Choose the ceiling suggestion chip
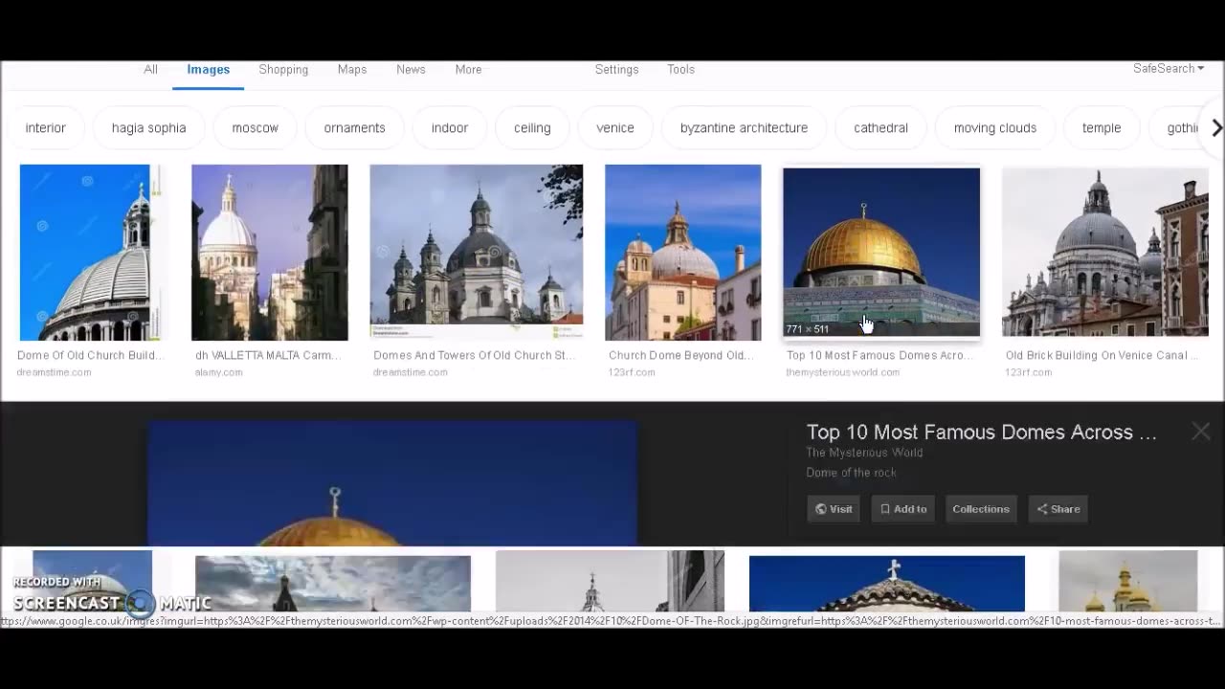This screenshot has height=689, width=1225. (x=532, y=128)
